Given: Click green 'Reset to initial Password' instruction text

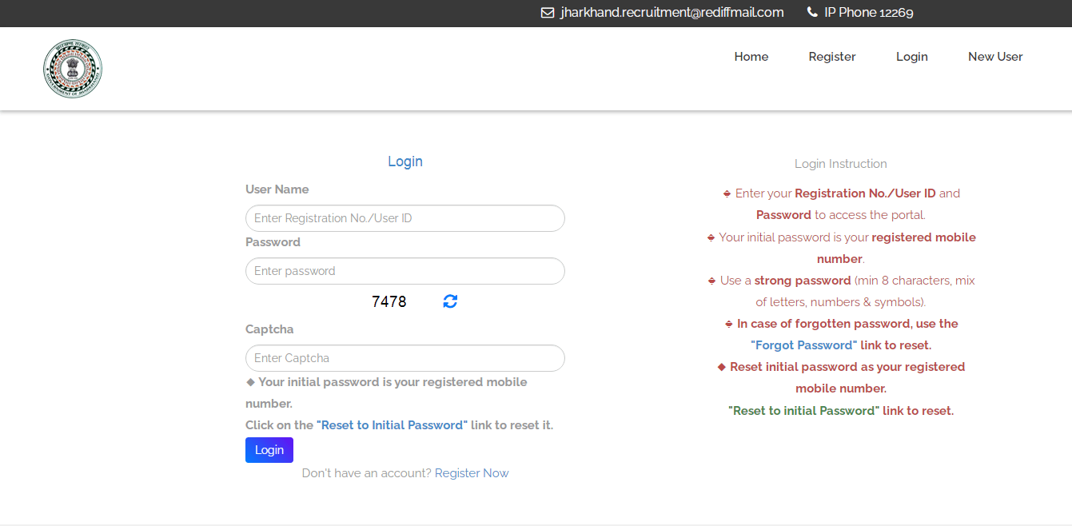Looking at the screenshot, I should tap(803, 411).
